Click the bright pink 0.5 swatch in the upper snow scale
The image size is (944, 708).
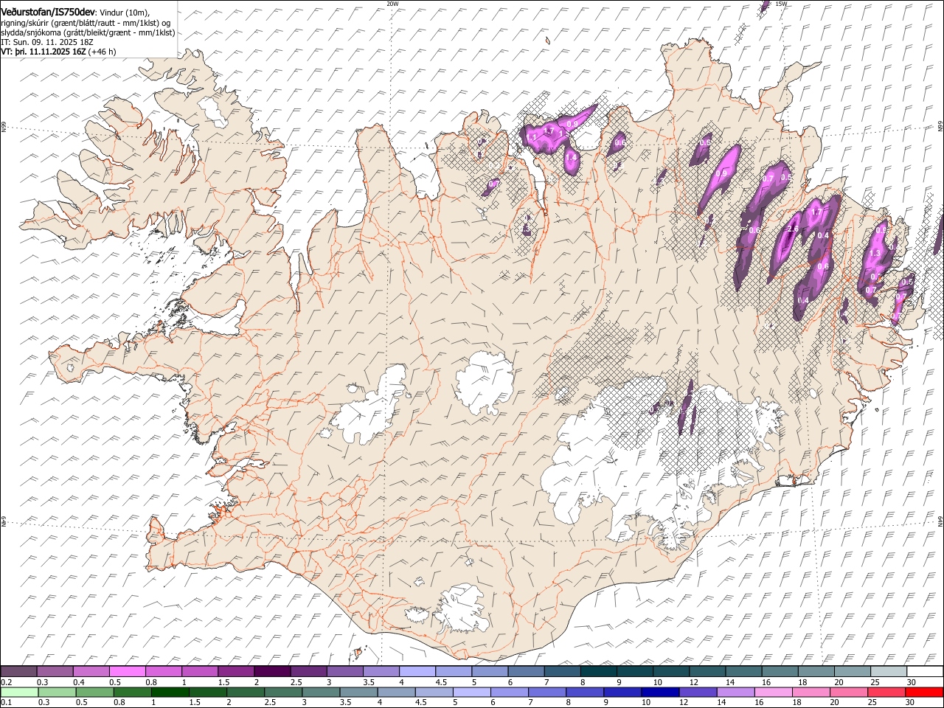point(127,672)
